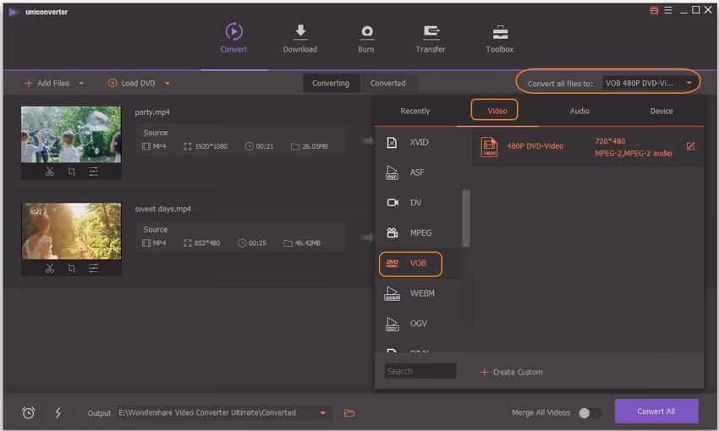This screenshot has width=719, height=431.
Task: Select the OGV format
Action: tap(417, 324)
